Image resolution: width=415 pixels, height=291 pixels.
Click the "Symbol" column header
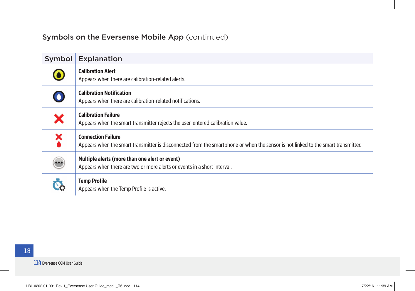coord(58,59)
